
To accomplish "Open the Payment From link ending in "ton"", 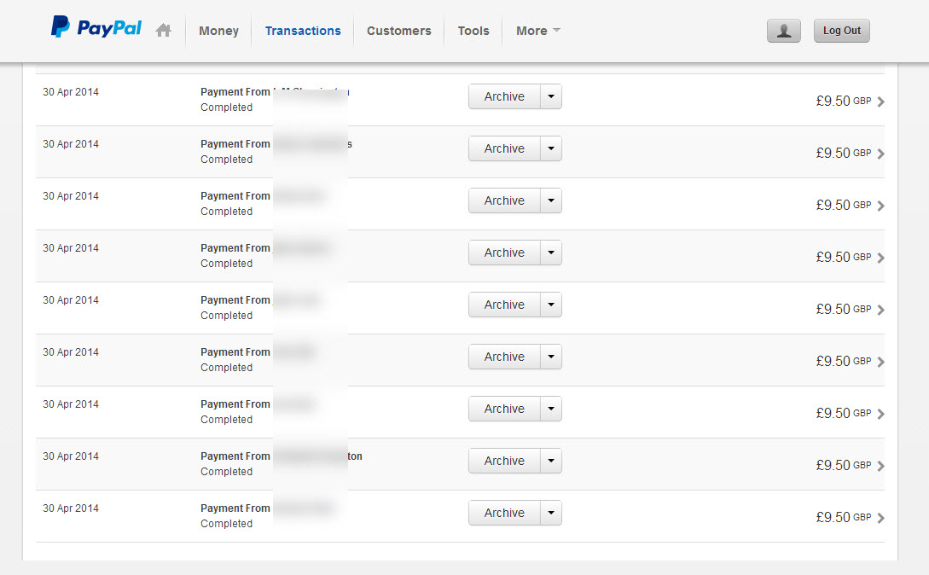I will point(282,456).
